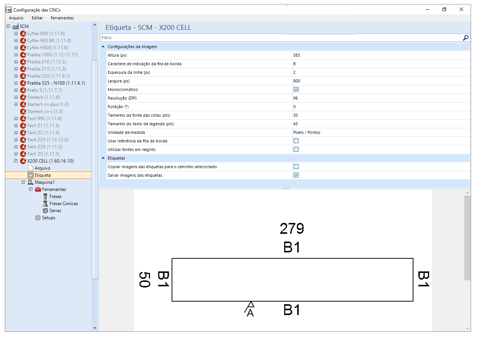Image resolution: width=477 pixels, height=340 pixels.
Task: Expand the Startech (1.11.6) node
Action: pyautogui.click(x=16, y=97)
